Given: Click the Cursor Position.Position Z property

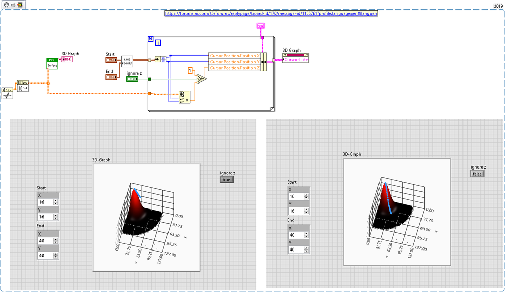Looking at the screenshot, I should [234, 68].
